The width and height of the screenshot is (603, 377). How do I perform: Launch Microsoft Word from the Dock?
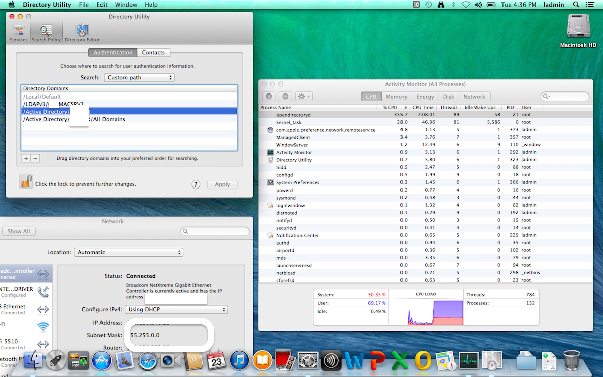click(354, 360)
